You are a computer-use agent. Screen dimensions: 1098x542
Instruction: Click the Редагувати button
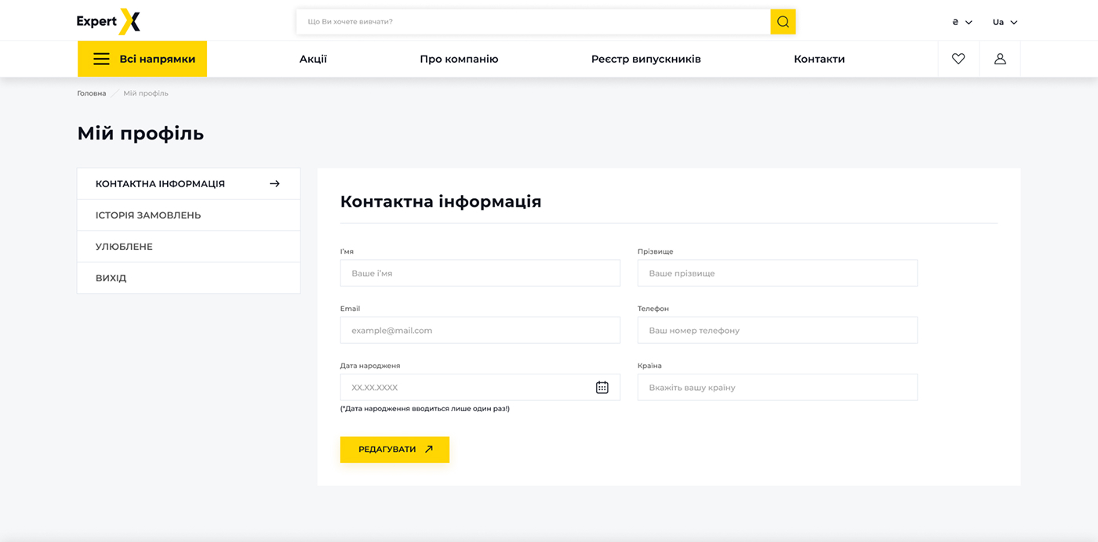394,450
